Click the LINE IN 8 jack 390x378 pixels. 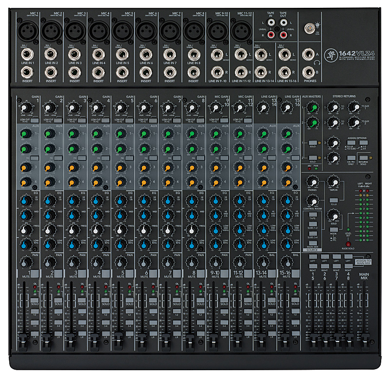click(194, 54)
